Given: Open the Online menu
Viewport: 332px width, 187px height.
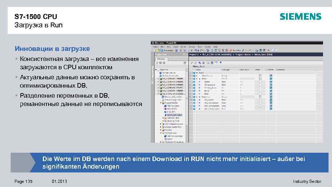Looking at the screenshot, I should click(x=183, y=47).
